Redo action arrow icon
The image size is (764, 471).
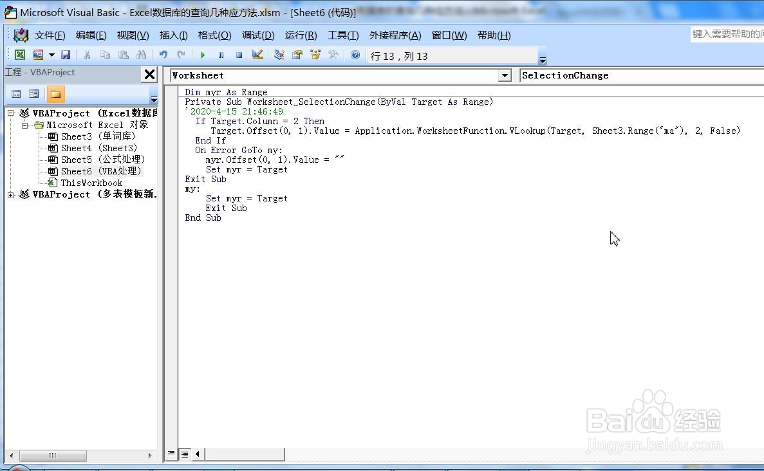pyautogui.click(x=182, y=55)
